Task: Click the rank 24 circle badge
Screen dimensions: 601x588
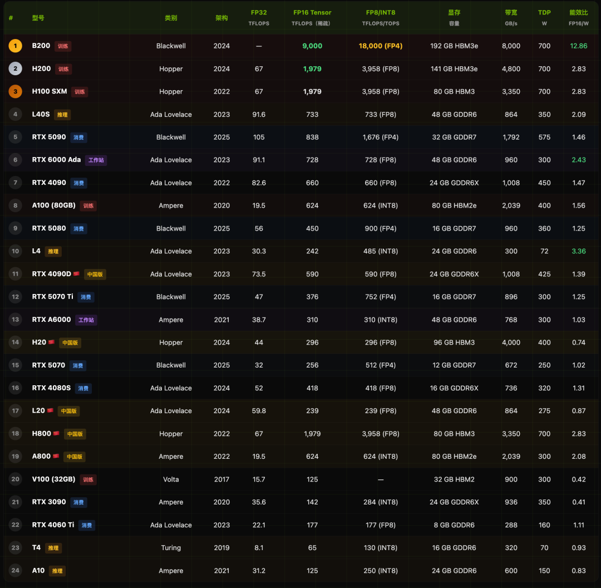Action: point(16,570)
